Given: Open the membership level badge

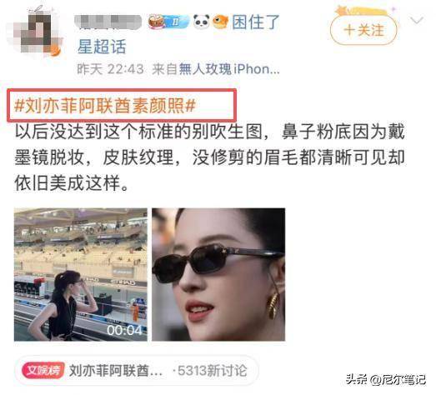Looking at the screenshot, I should click(168, 22).
